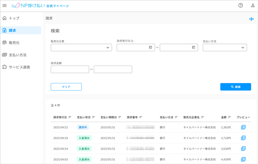Click the date 2025/04/18

coord(60,138)
